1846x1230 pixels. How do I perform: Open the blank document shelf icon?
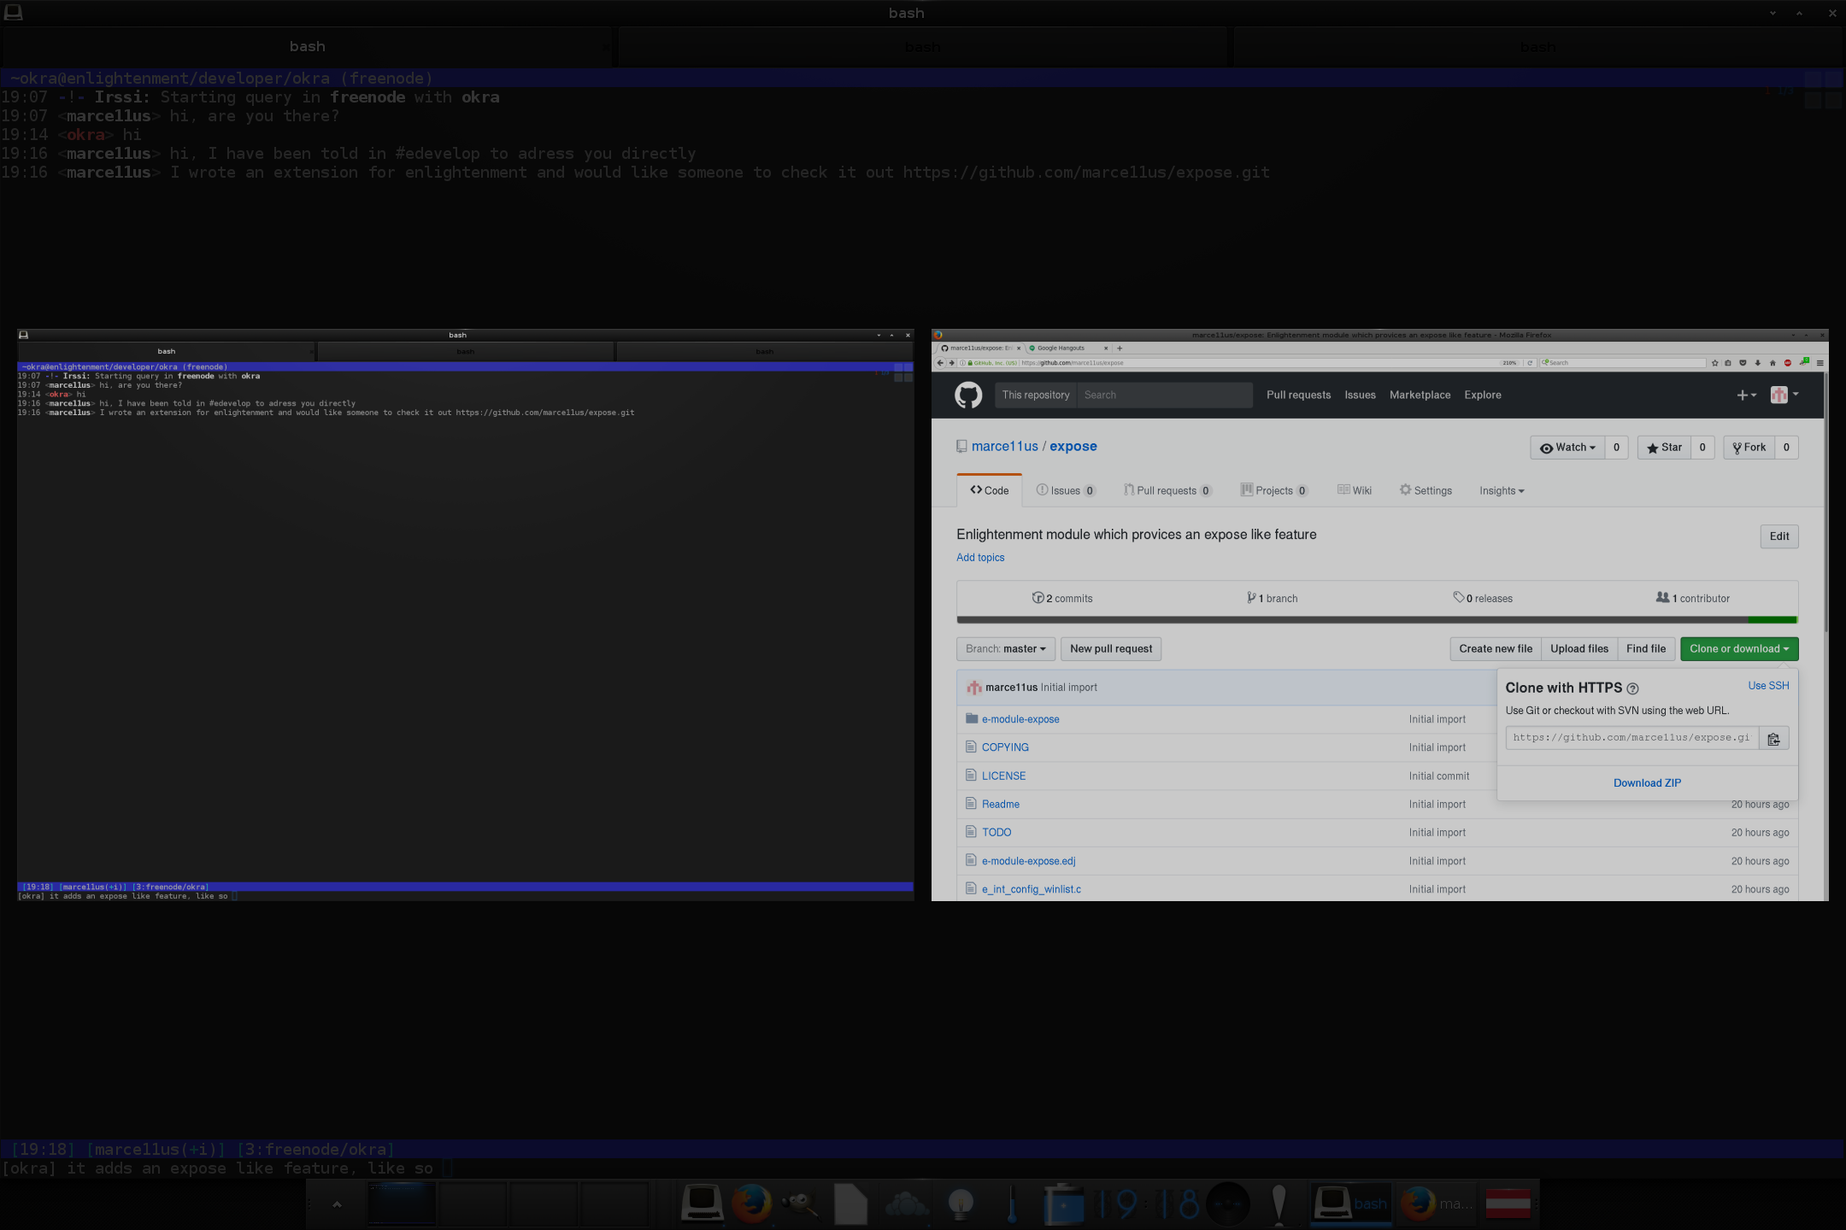point(851,1204)
